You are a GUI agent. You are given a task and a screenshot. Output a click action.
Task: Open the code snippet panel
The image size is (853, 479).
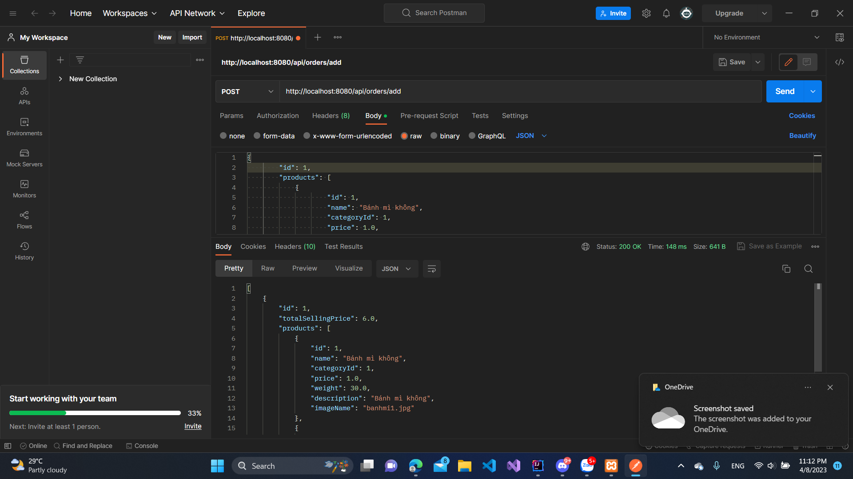[840, 62]
